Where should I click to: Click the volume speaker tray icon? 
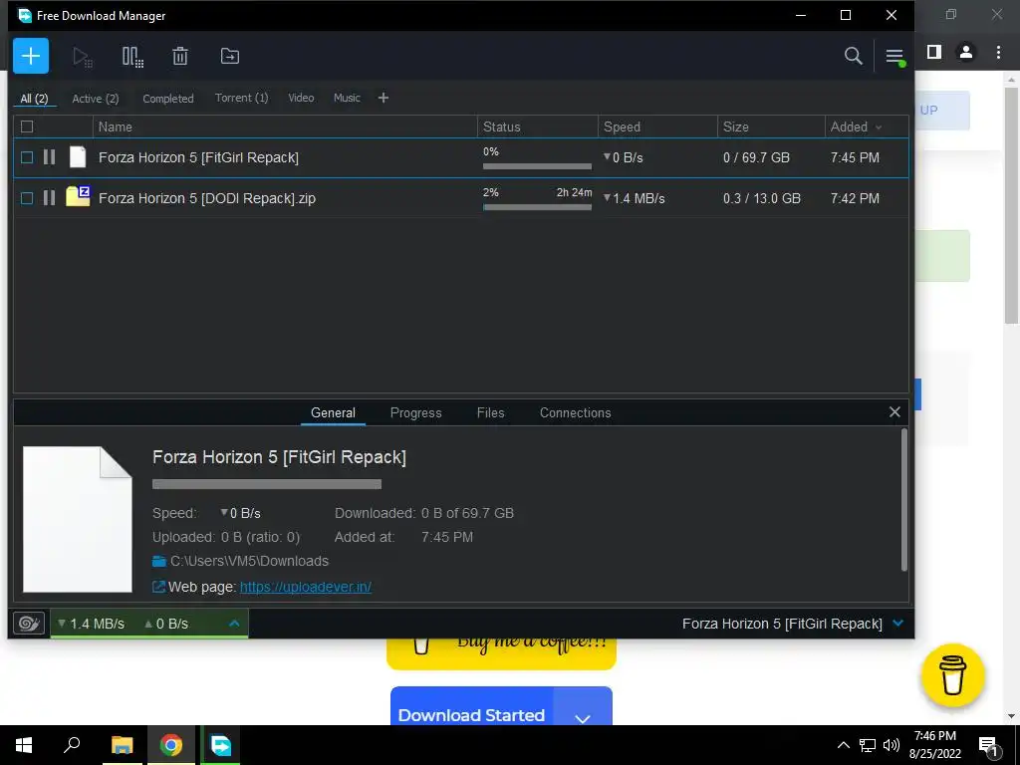[892, 745]
